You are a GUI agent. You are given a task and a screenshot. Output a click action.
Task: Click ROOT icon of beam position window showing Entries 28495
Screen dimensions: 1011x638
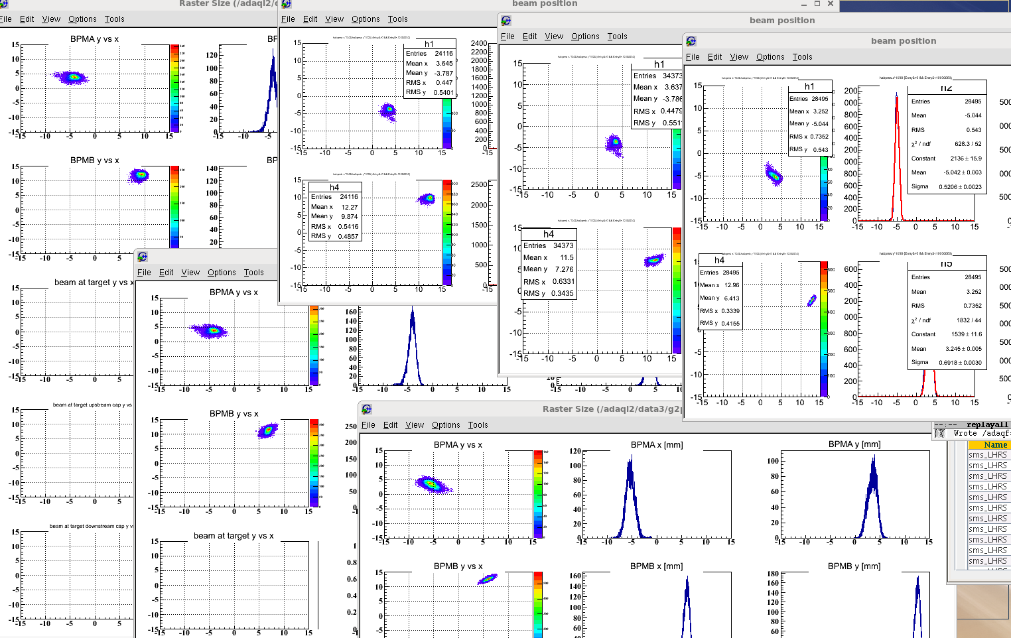coord(691,41)
